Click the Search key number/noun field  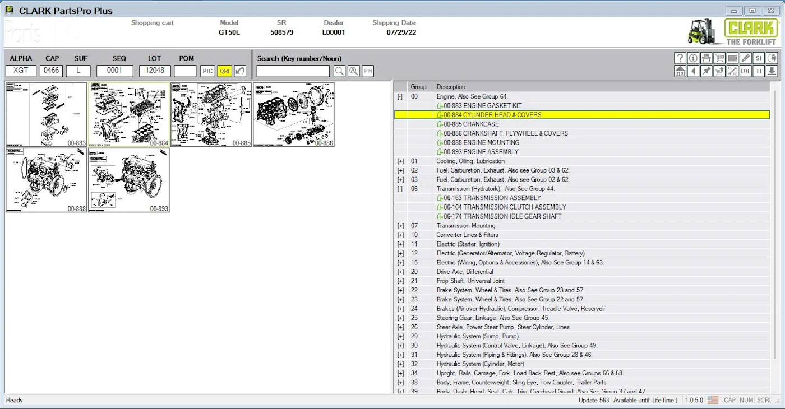tap(293, 71)
